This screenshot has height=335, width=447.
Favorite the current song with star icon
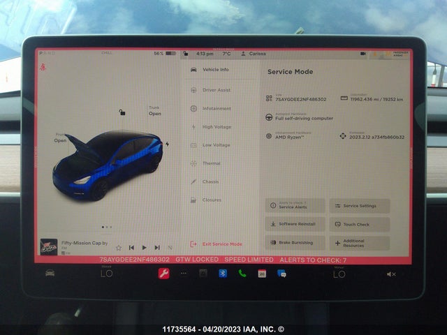pyautogui.click(x=119, y=247)
